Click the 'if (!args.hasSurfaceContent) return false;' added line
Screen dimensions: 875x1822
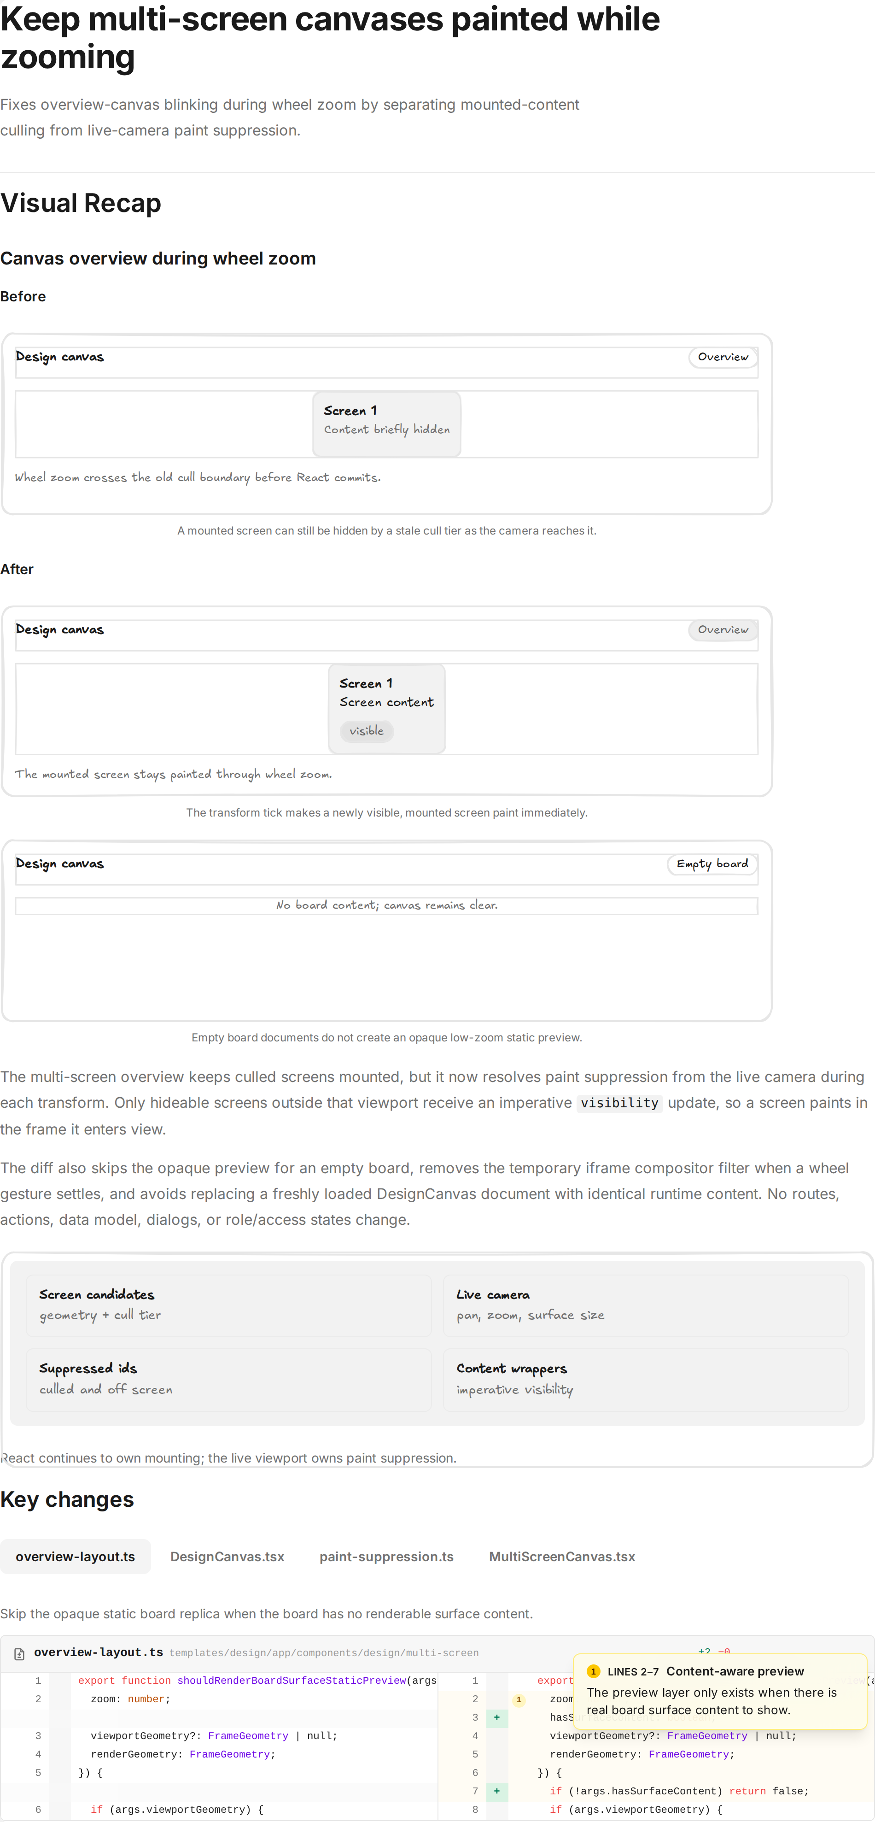tap(679, 1791)
